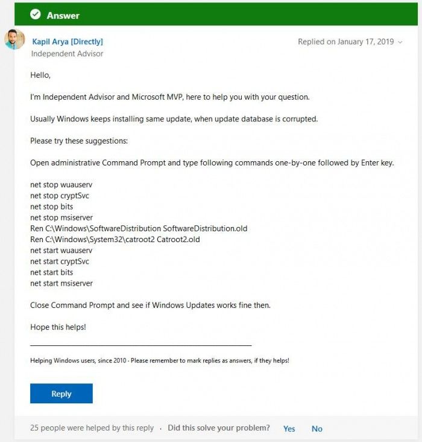This screenshot has width=422, height=442.
Task: Click the "net start wuauserv" command line
Action: 61,251
